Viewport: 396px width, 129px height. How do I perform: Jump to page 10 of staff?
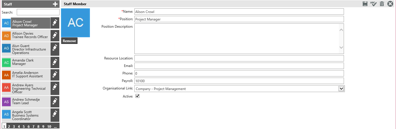pos(49,126)
